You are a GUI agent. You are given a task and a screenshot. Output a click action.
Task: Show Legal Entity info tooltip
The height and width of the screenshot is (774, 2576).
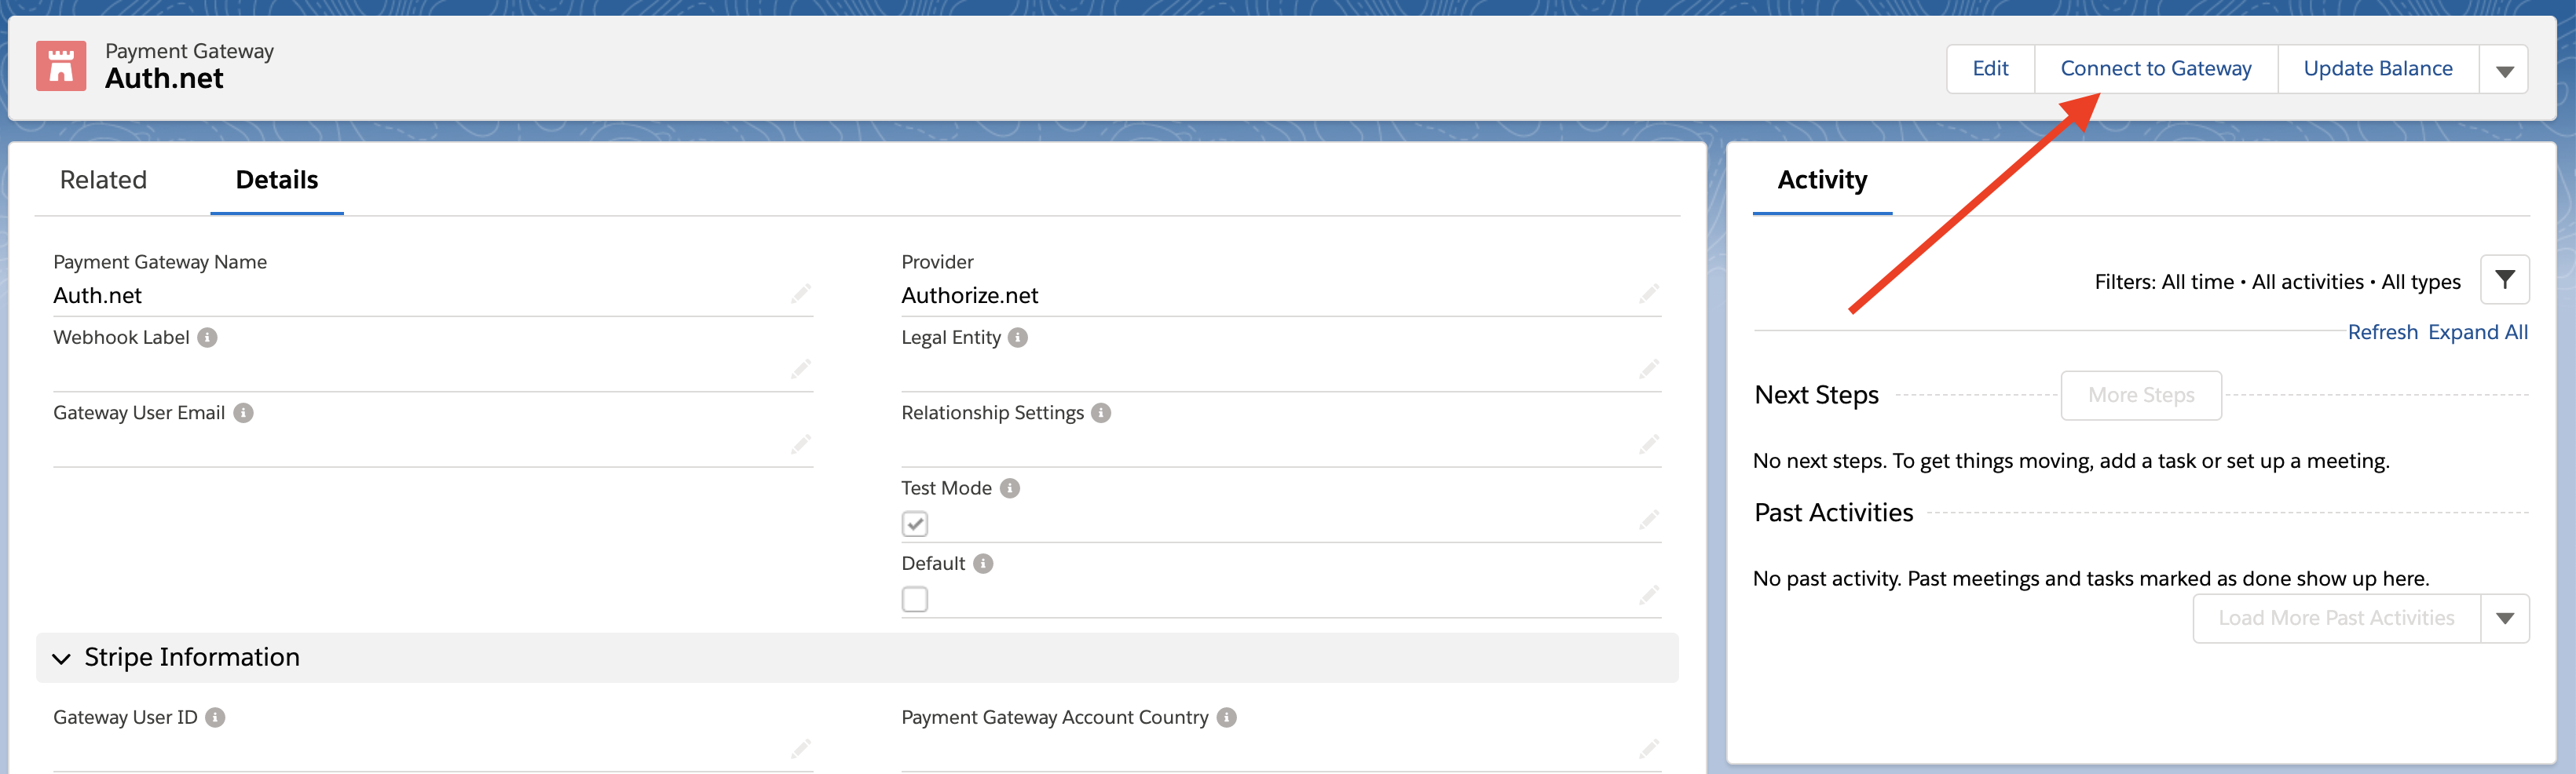tap(1018, 337)
